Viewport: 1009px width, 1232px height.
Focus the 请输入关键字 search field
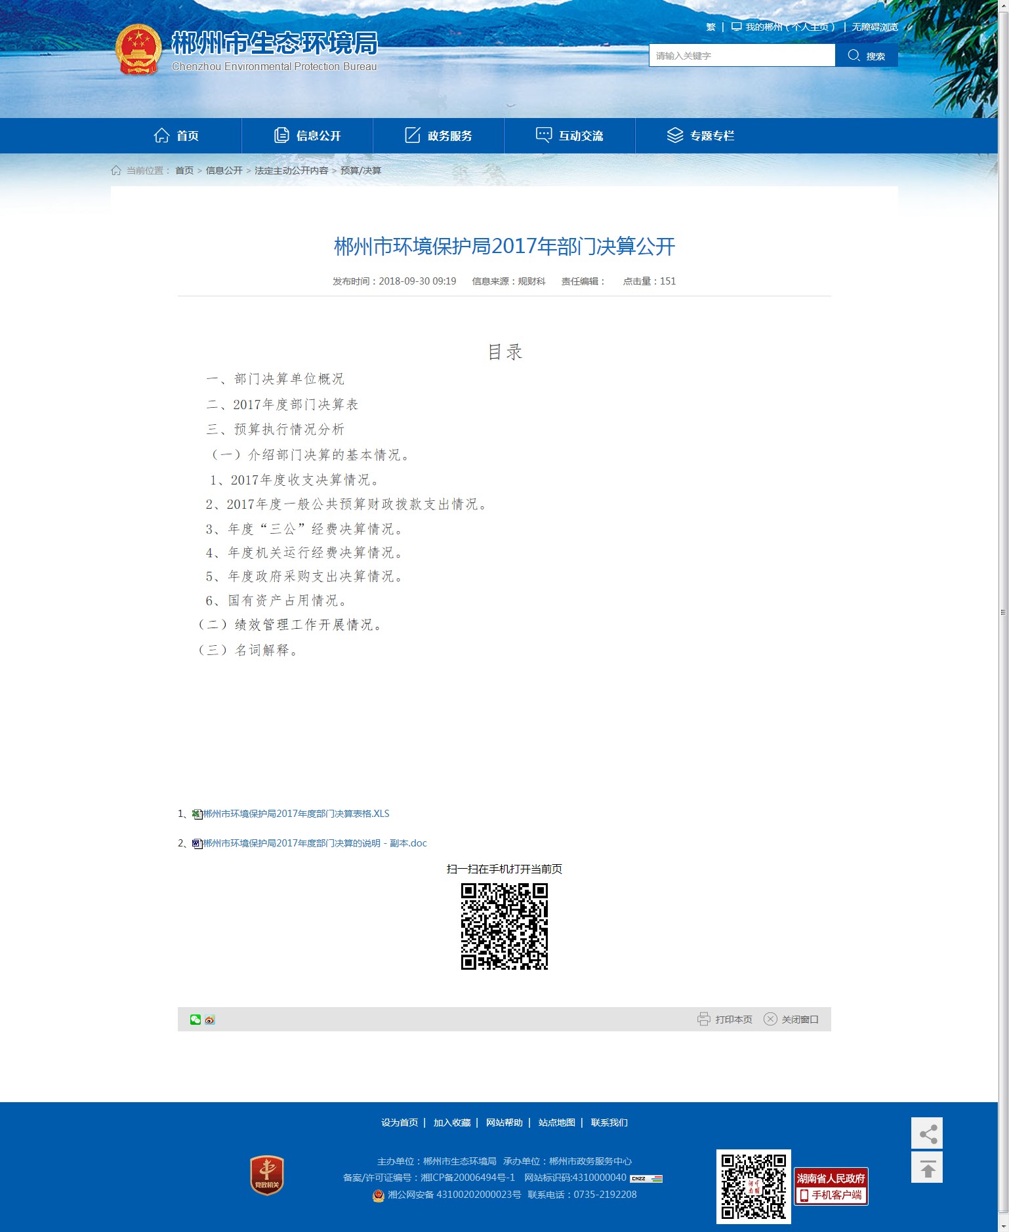click(742, 56)
